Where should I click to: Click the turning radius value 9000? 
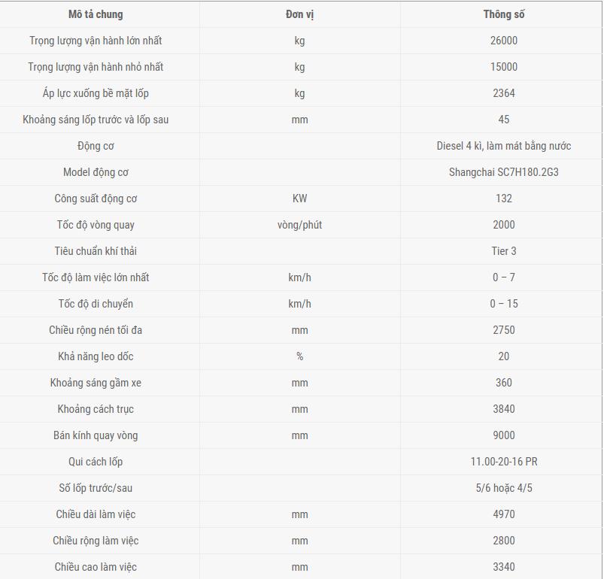(x=503, y=435)
